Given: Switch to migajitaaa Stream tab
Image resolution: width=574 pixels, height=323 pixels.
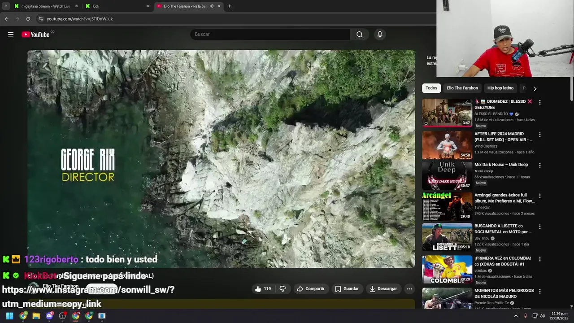Looking at the screenshot, I should coord(45,6).
